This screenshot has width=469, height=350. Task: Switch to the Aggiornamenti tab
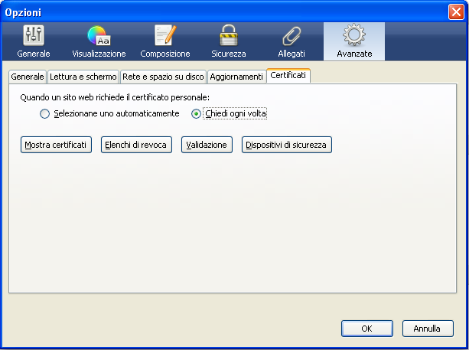pyautogui.click(x=236, y=77)
